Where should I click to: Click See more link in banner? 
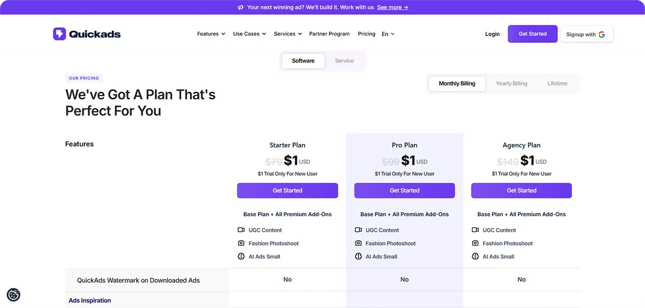[392, 8]
